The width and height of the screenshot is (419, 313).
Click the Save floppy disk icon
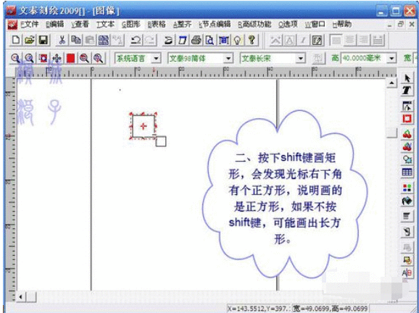click(x=43, y=40)
